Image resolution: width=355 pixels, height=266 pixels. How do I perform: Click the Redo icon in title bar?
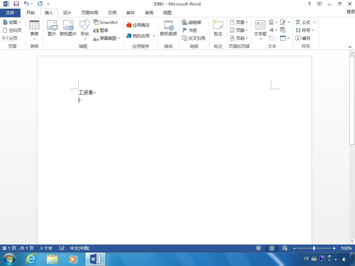pos(40,3)
